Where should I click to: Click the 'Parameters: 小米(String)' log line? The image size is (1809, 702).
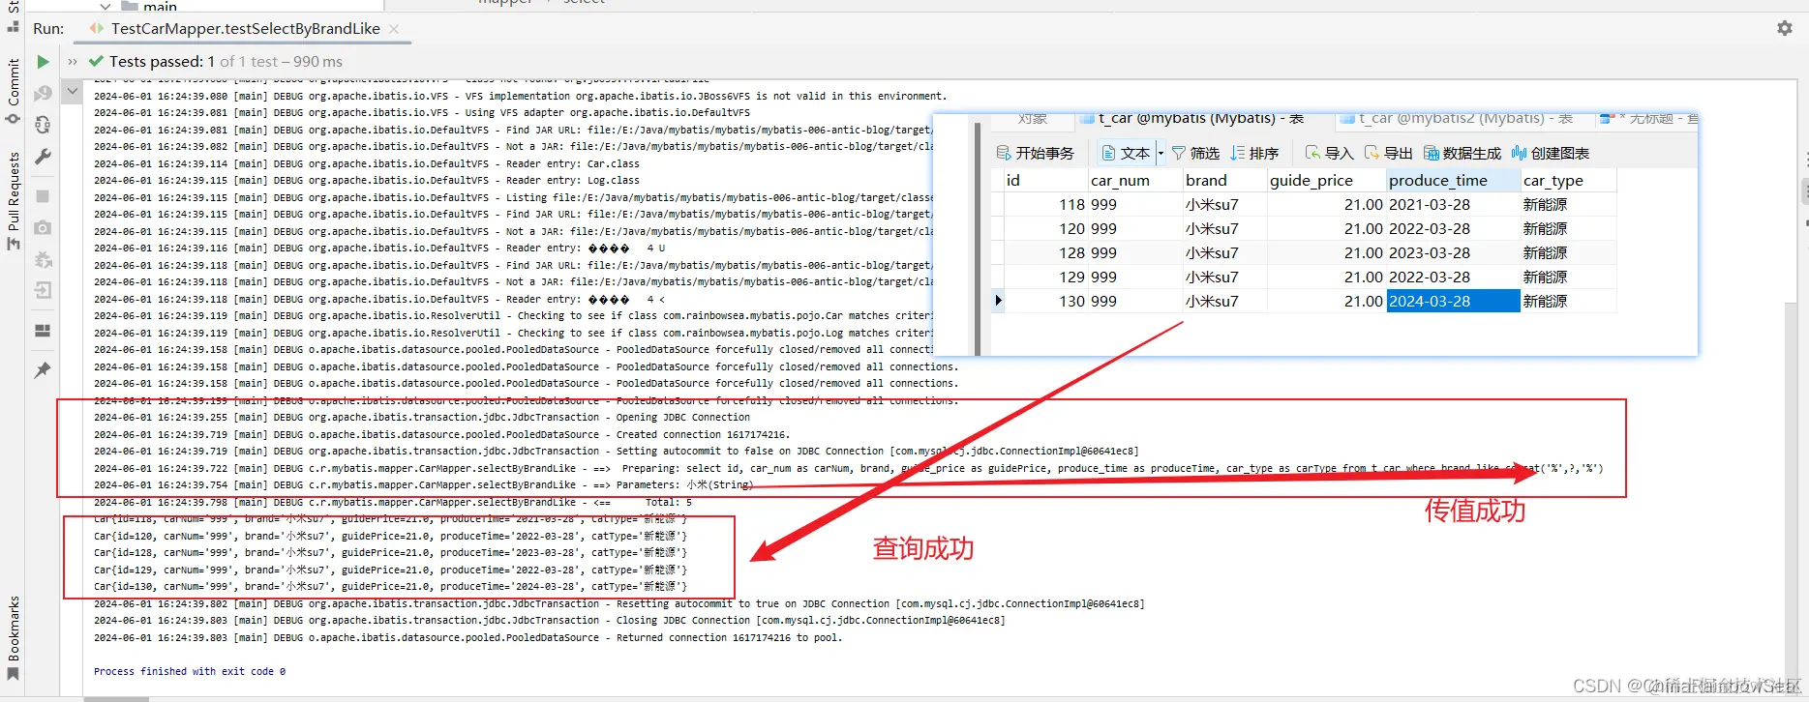pyautogui.click(x=424, y=485)
